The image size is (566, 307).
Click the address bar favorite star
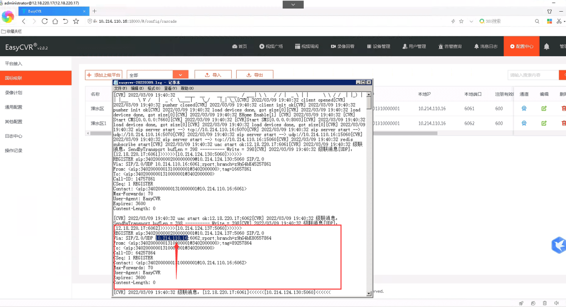[461, 21]
